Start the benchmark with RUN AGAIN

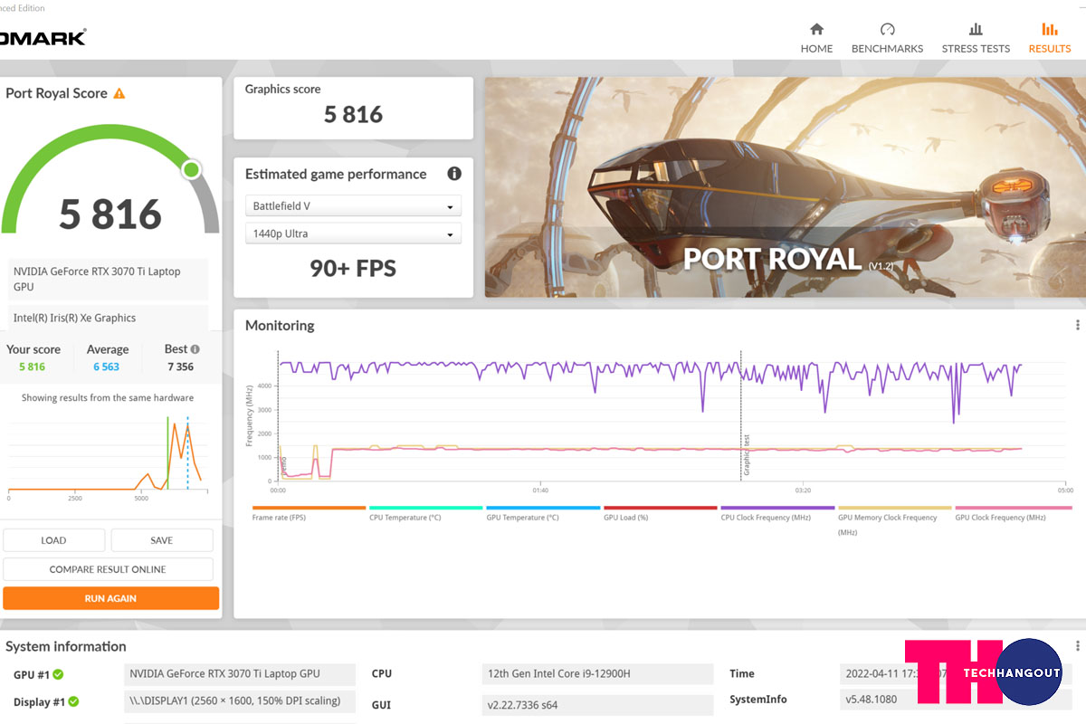pos(110,598)
